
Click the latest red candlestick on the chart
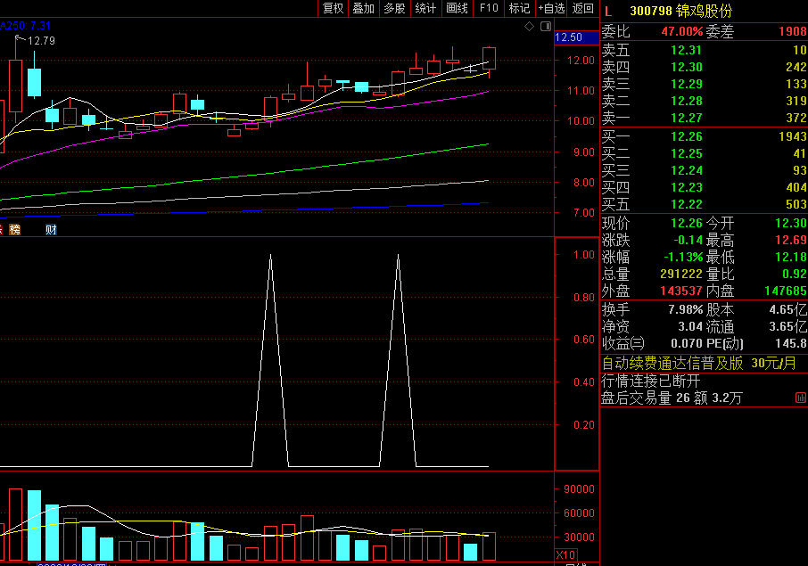click(489, 58)
